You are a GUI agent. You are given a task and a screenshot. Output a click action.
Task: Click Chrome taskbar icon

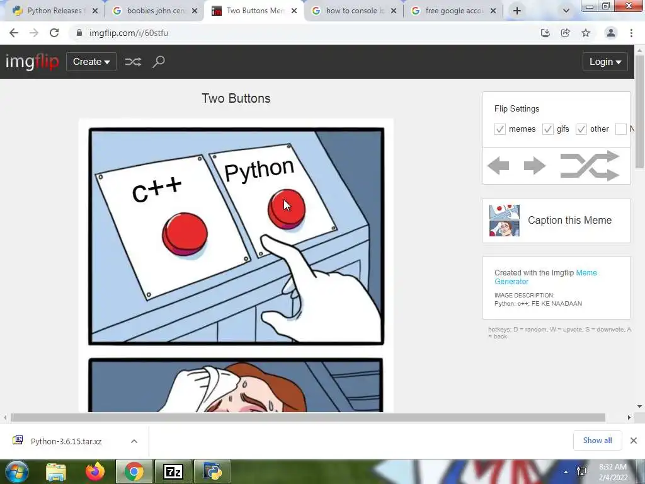pos(134,471)
